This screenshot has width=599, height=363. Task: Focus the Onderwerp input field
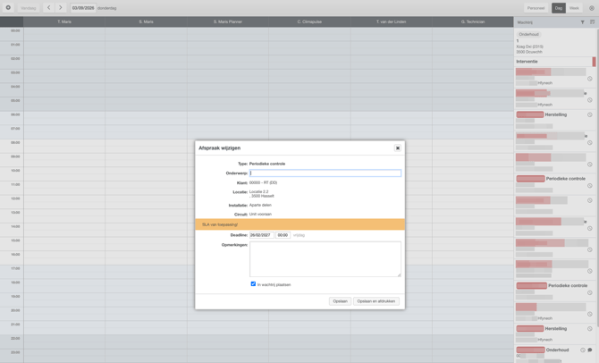(325, 173)
